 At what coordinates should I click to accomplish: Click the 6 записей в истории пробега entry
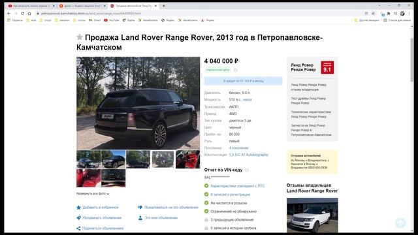point(233,228)
